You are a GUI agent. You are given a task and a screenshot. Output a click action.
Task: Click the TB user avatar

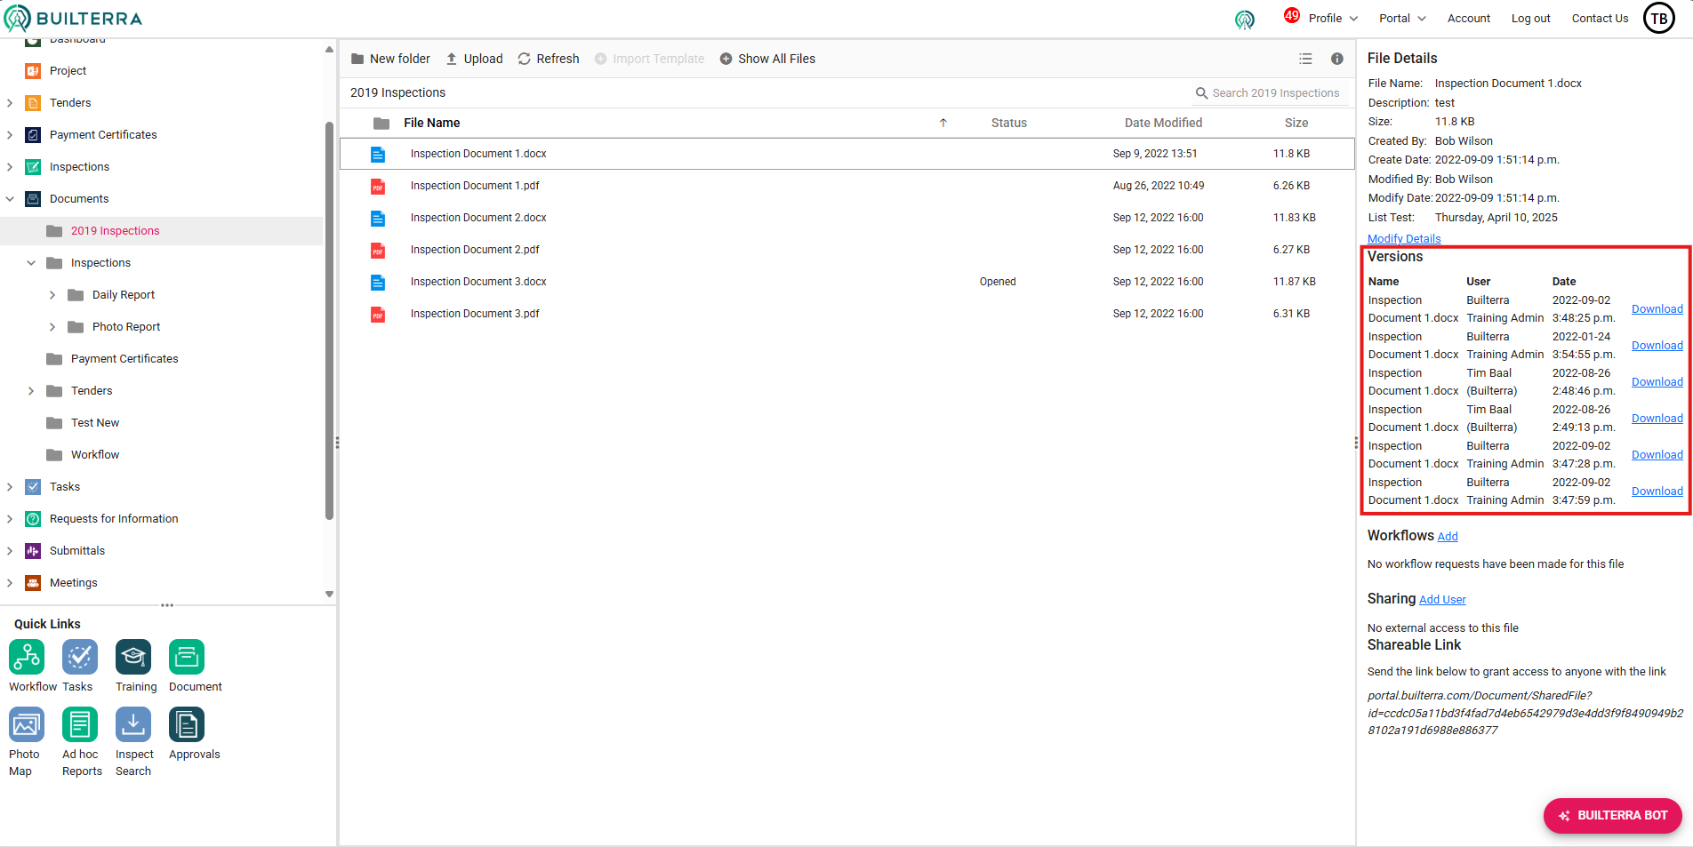click(x=1659, y=18)
